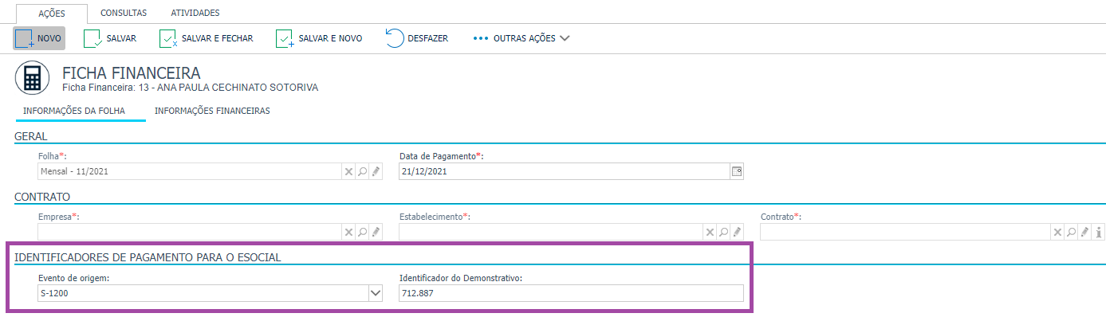Clear the Empresa field with X icon

(348, 232)
